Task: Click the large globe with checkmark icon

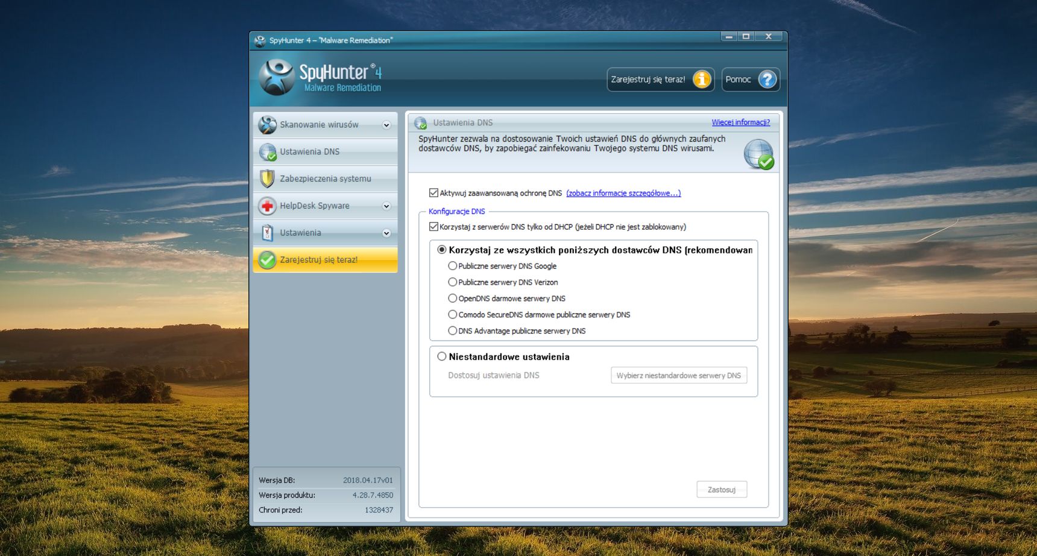Action: coord(758,154)
